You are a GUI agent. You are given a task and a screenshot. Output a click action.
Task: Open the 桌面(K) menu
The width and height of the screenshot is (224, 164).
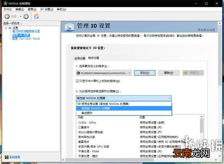coord(32,9)
